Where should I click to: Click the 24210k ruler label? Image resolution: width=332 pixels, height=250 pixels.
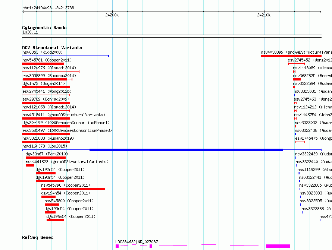click(x=264, y=15)
